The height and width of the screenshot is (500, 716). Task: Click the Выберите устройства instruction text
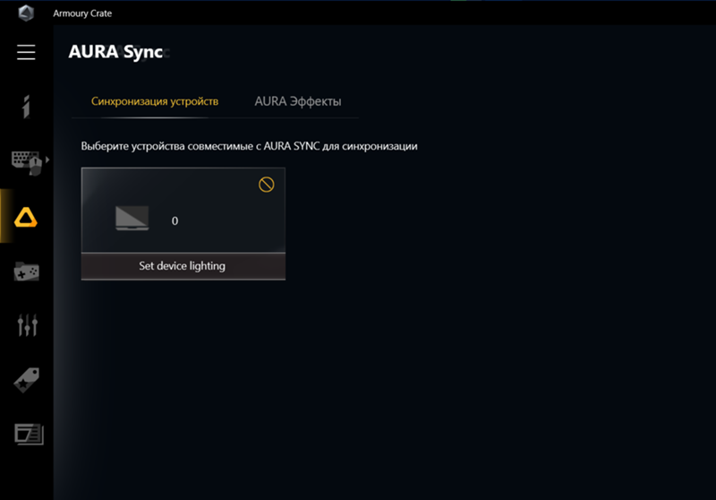click(x=250, y=146)
